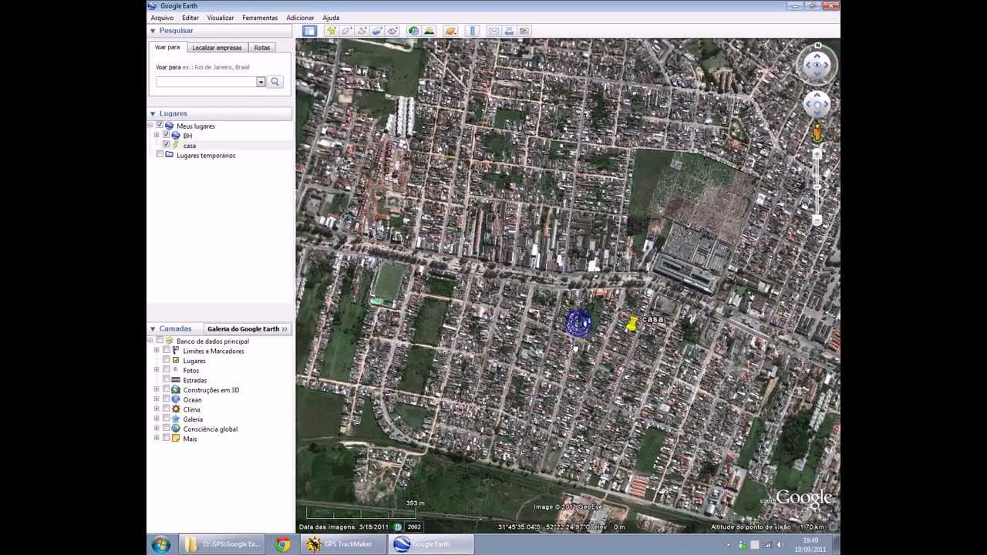Image resolution: width=987 pixels, height=555 pixels.
Task: Click the Add Placemark pushpin tool
Action: (332, 31)
